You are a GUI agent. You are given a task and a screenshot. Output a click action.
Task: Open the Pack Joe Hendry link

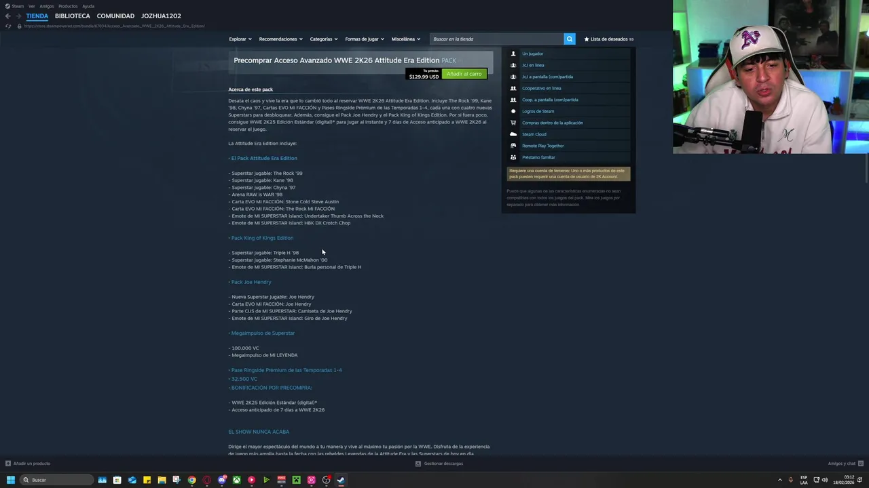click(x=251, y=282)
